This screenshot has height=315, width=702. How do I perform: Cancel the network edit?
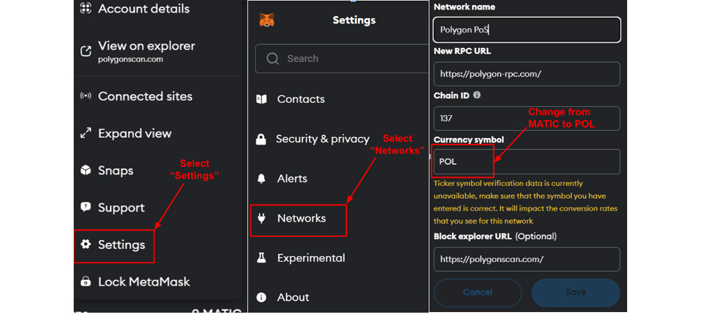(x=477, y=292)
